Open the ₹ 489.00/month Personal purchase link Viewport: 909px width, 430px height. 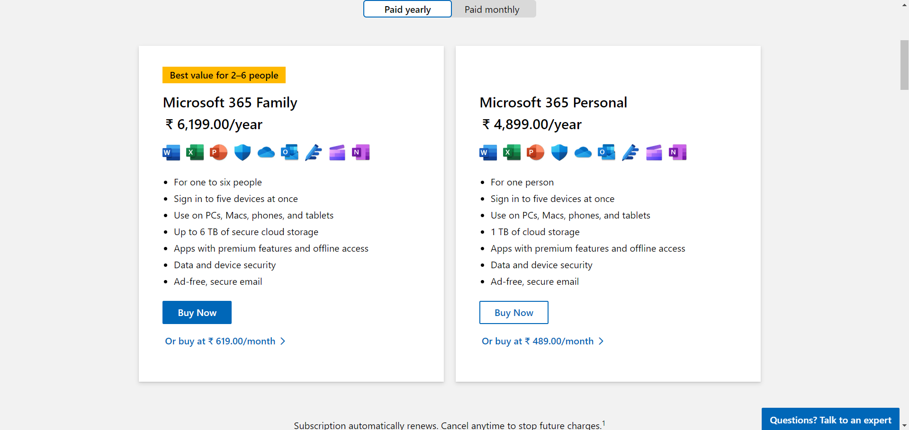coord(542,341)
